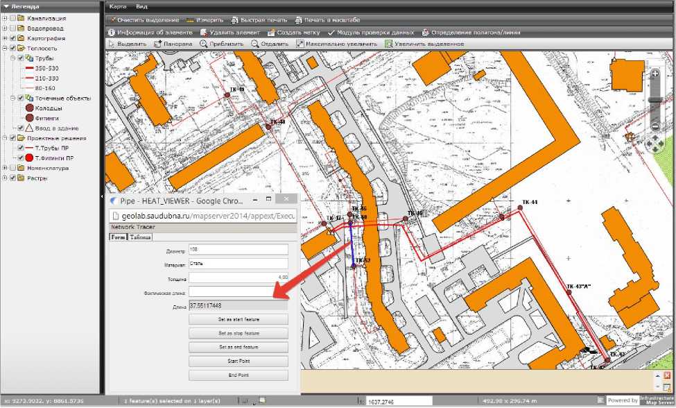This screenshot has height=408, width=676.
Task: Click the map zoom slider handle
Action: click(x=655, y=99)
